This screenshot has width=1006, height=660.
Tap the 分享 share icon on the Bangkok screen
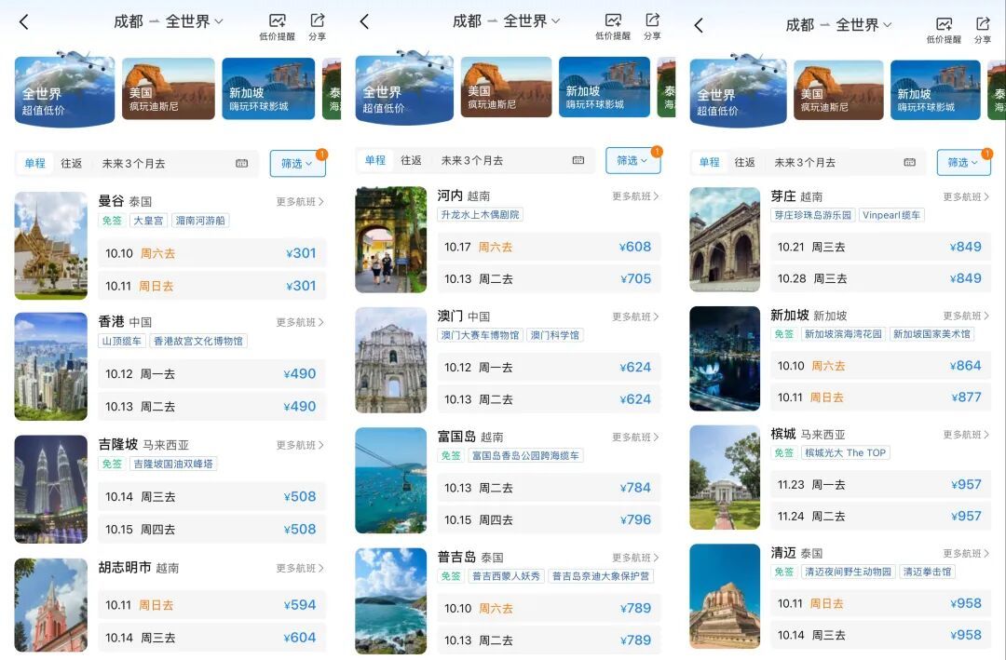pos(317,28)
